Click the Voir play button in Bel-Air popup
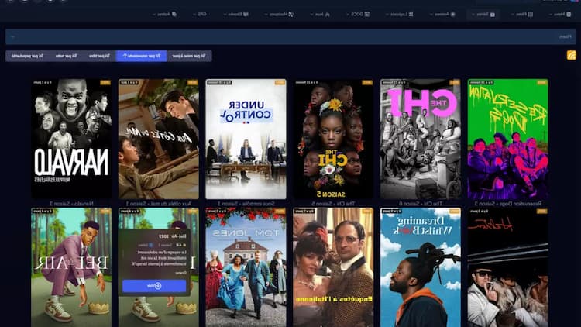This screenshot has height=327, width=581. click(x=154, y=286)
